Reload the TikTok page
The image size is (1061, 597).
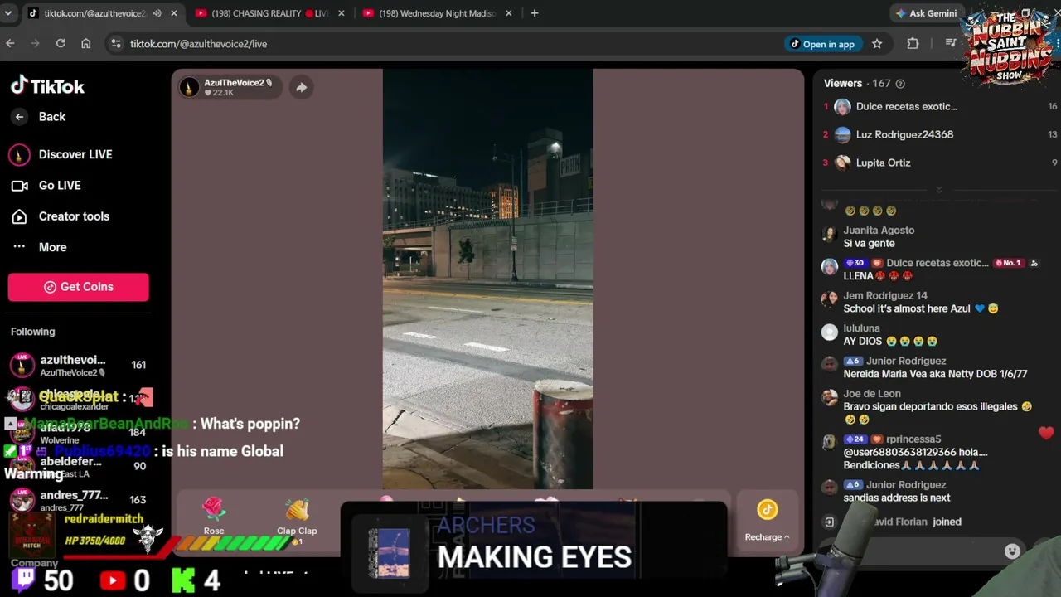click(x=61, y=44)
